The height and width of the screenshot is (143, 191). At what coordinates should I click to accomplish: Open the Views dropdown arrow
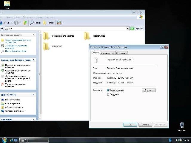pyautogui.click(x=62, y=23)
